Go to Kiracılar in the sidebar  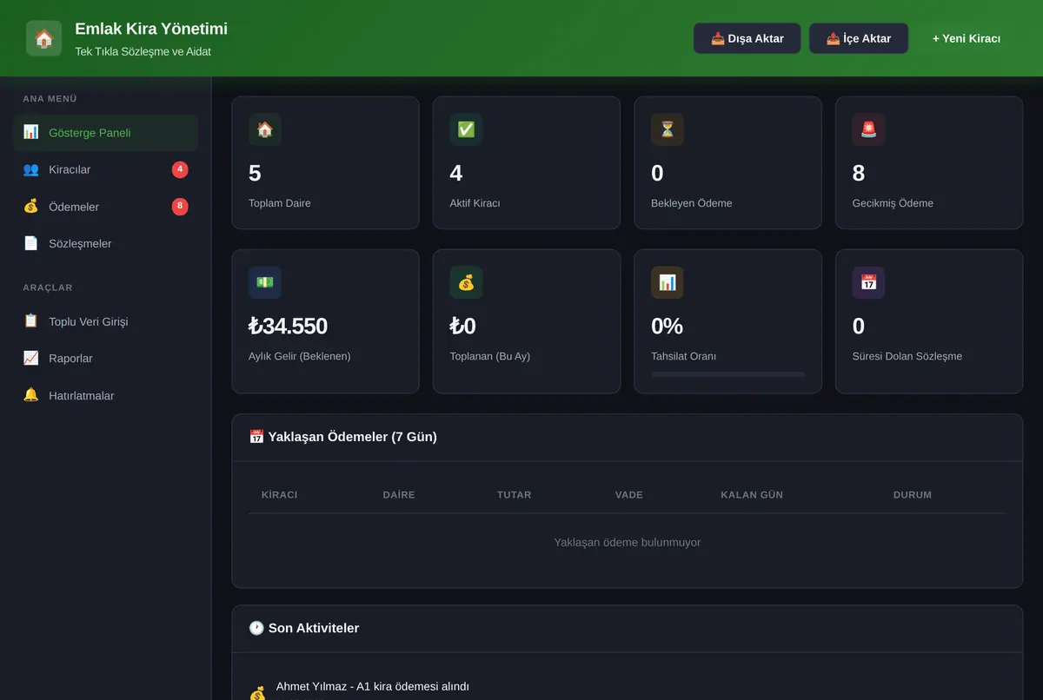coord(105,169)
